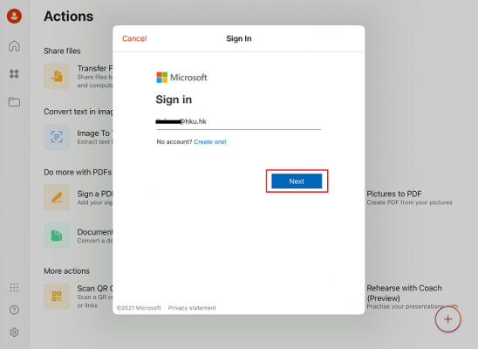Open the Actions four-dots sidebar icon
This screenshot has height=349, width=478.
coord(14,74)
